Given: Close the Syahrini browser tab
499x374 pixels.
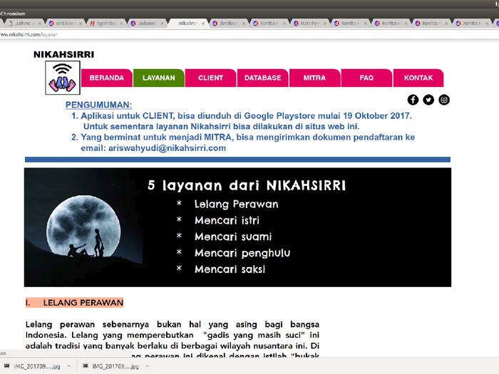Looking at the screenshot, I should (x=121, y=24).
